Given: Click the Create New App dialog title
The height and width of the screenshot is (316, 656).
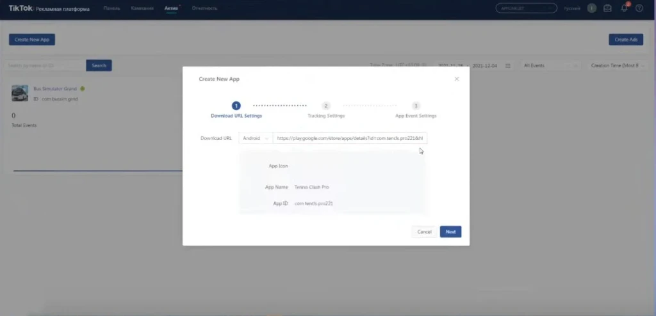Looking at the screenshot, I should [219, 79].
